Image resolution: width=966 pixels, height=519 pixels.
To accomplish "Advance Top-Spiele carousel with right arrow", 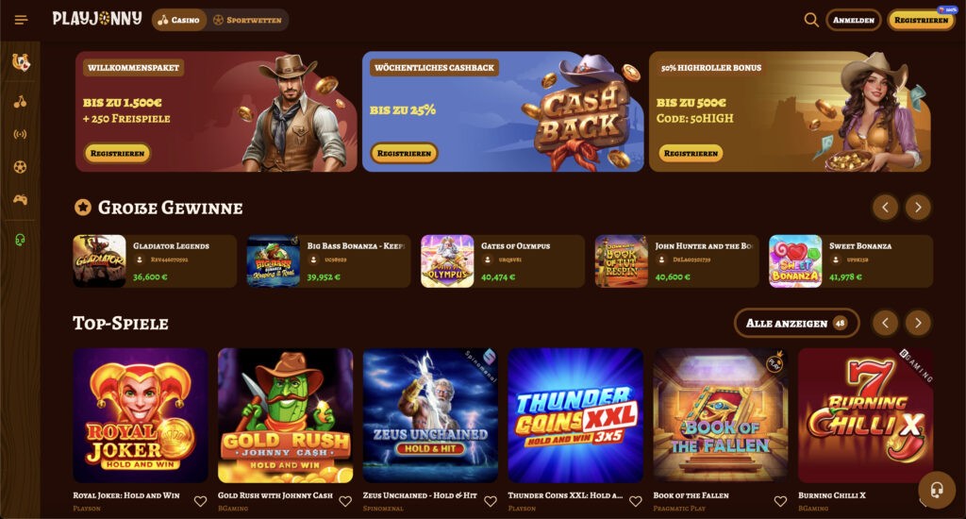I will point(918,323).
